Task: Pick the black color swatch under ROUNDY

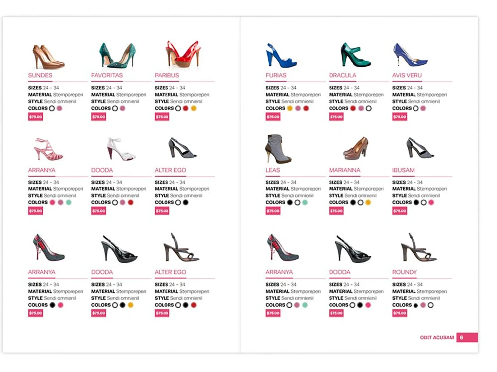Action: pyautogui.click(x=415, y=306)
